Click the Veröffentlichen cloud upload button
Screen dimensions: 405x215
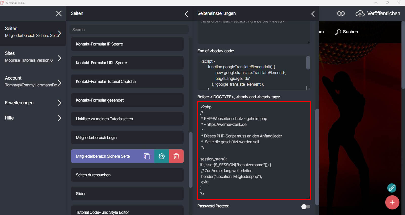(378, 13)
